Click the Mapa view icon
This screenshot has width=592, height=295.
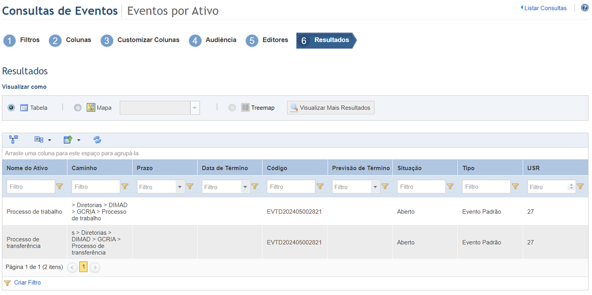pyautogui.click(x=91, y=108)
